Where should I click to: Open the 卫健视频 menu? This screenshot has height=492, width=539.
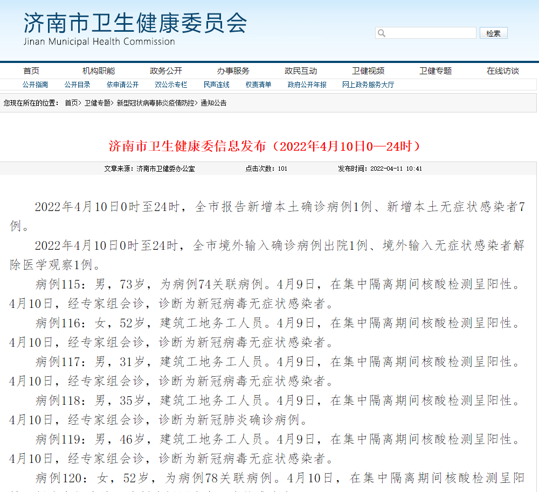tap(369, 70)
